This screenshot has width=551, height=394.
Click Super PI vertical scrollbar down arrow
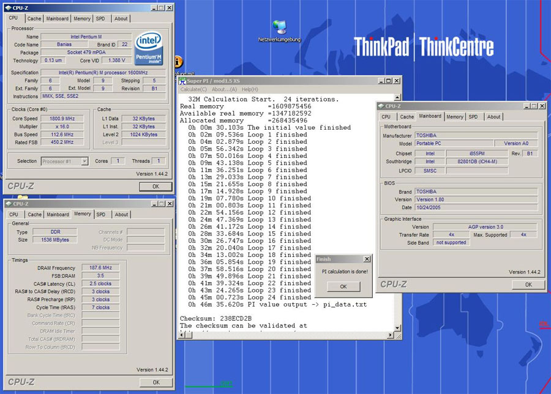[x=397, y=328]
